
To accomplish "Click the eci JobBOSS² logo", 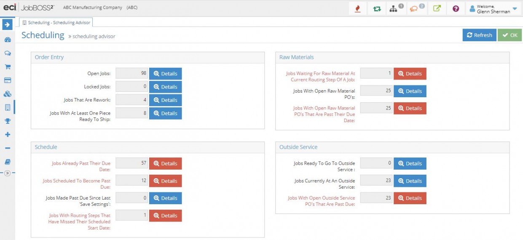I will click(x=28, y=8).
